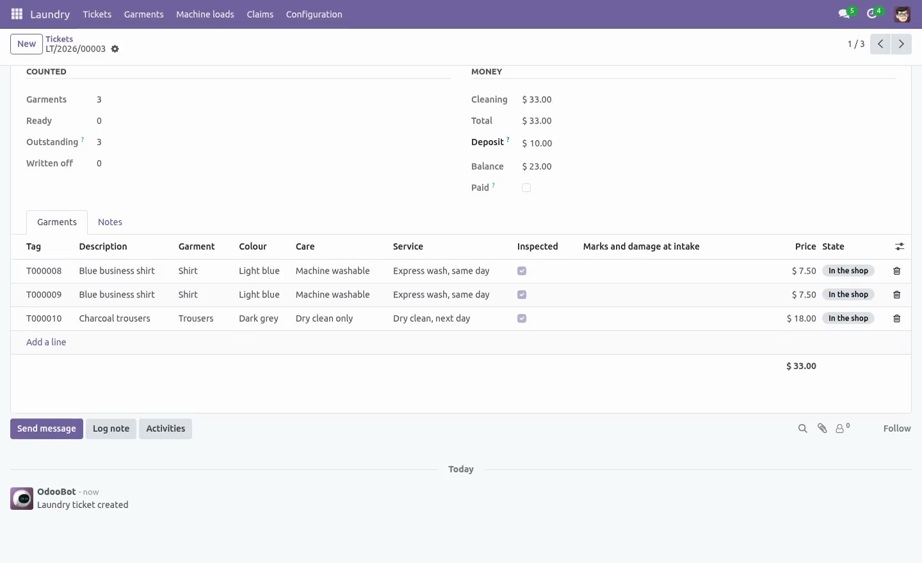Click Dry clean, next day service cell
The width and height of the screenshot is (922, 563).
tap(432, 319)
